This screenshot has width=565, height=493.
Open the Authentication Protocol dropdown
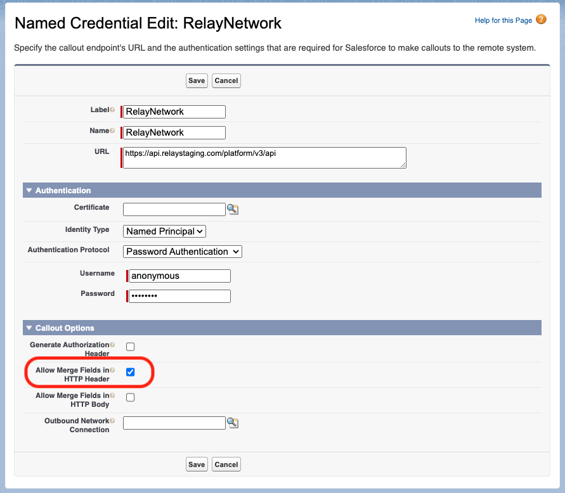point(182,251)
